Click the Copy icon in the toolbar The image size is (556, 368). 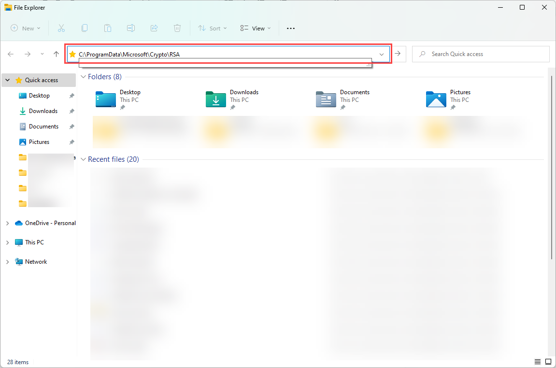(85, 28)
